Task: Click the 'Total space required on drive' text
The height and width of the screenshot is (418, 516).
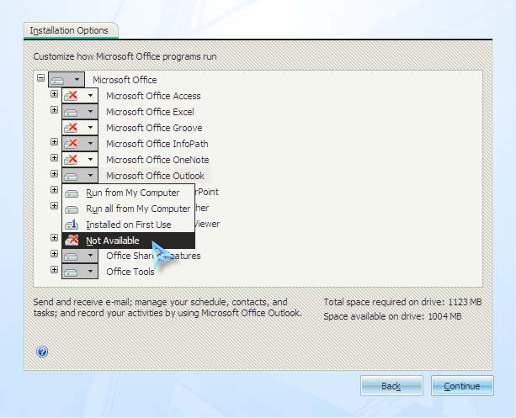Action: pos(402,302)
